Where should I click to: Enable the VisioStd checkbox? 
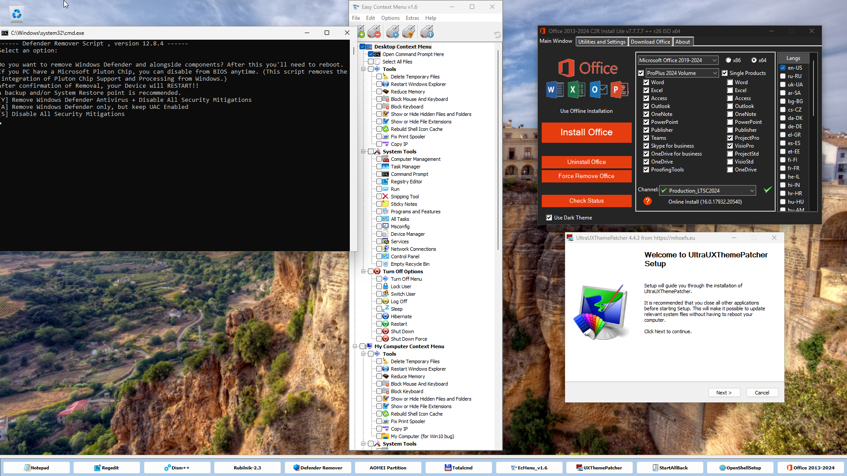pyautogui.click(x=730, y=162)
